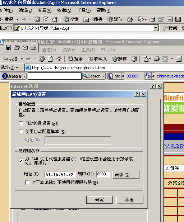Click the Home icon in top toolbar
Screen dimensions: 184x222
(55, 19)
